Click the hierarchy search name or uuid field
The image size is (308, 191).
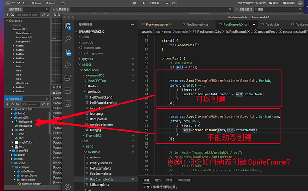pos(27,15)
